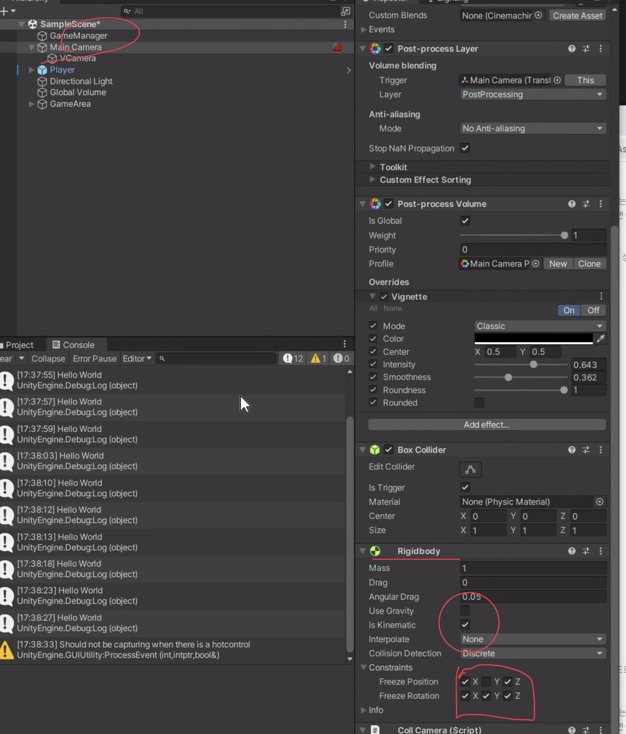Open Box Collider three-dot options menu
Viewport: 626px width, 734px height.
[600, 450]
